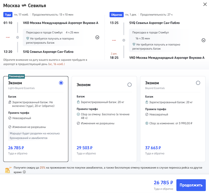Choose the Beyond Essentials fare radio button
The image size is (209, 193).
tap(198, 83)
